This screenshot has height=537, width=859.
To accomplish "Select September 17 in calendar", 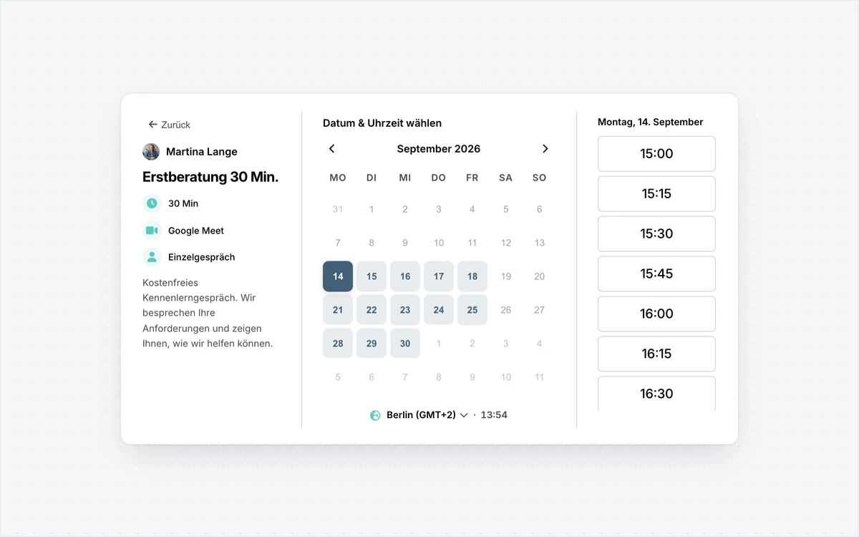I will 439,276.
